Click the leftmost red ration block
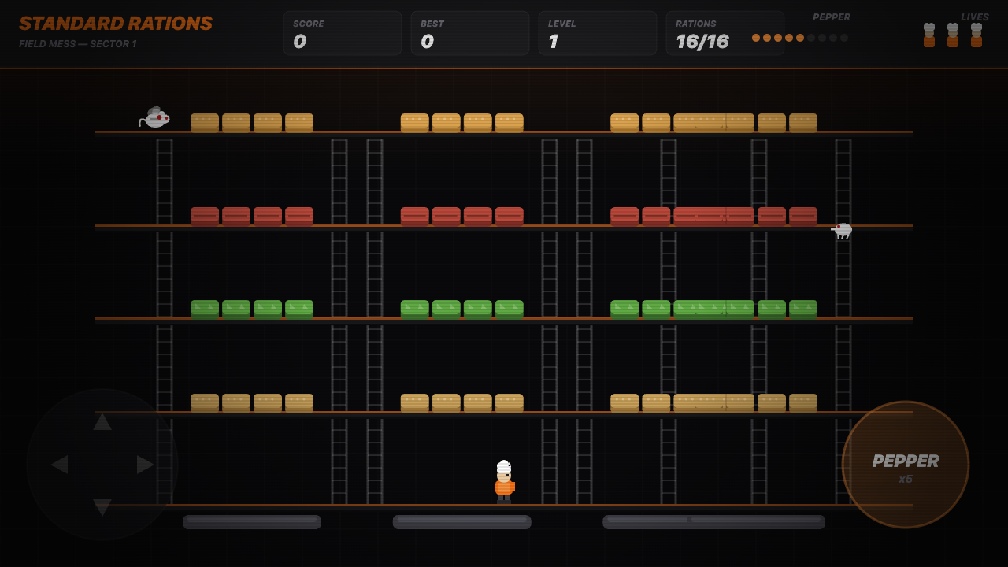This screenshot has height=567, width=1008. coord(205,216)
